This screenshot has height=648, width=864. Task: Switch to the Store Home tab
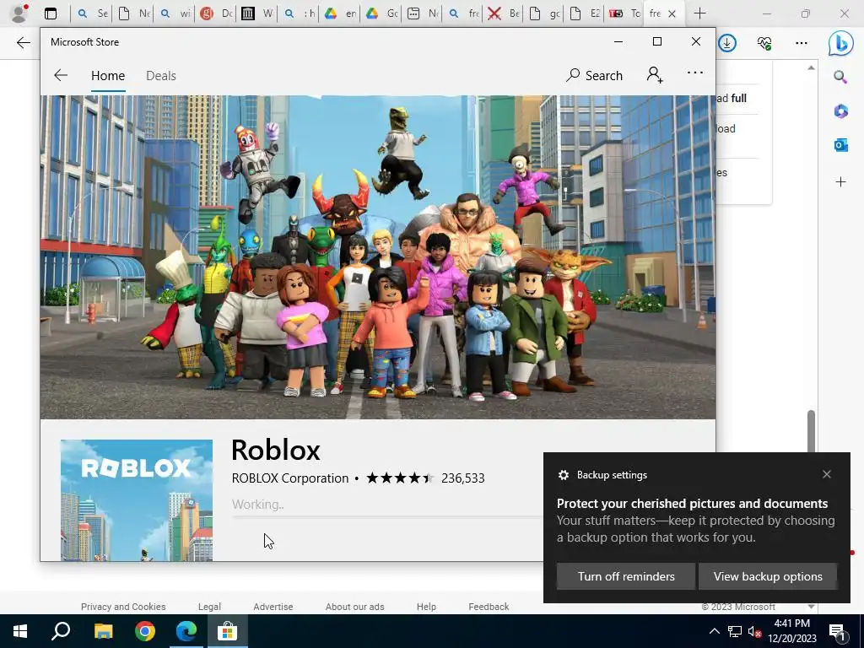click(x=108, y=75)
